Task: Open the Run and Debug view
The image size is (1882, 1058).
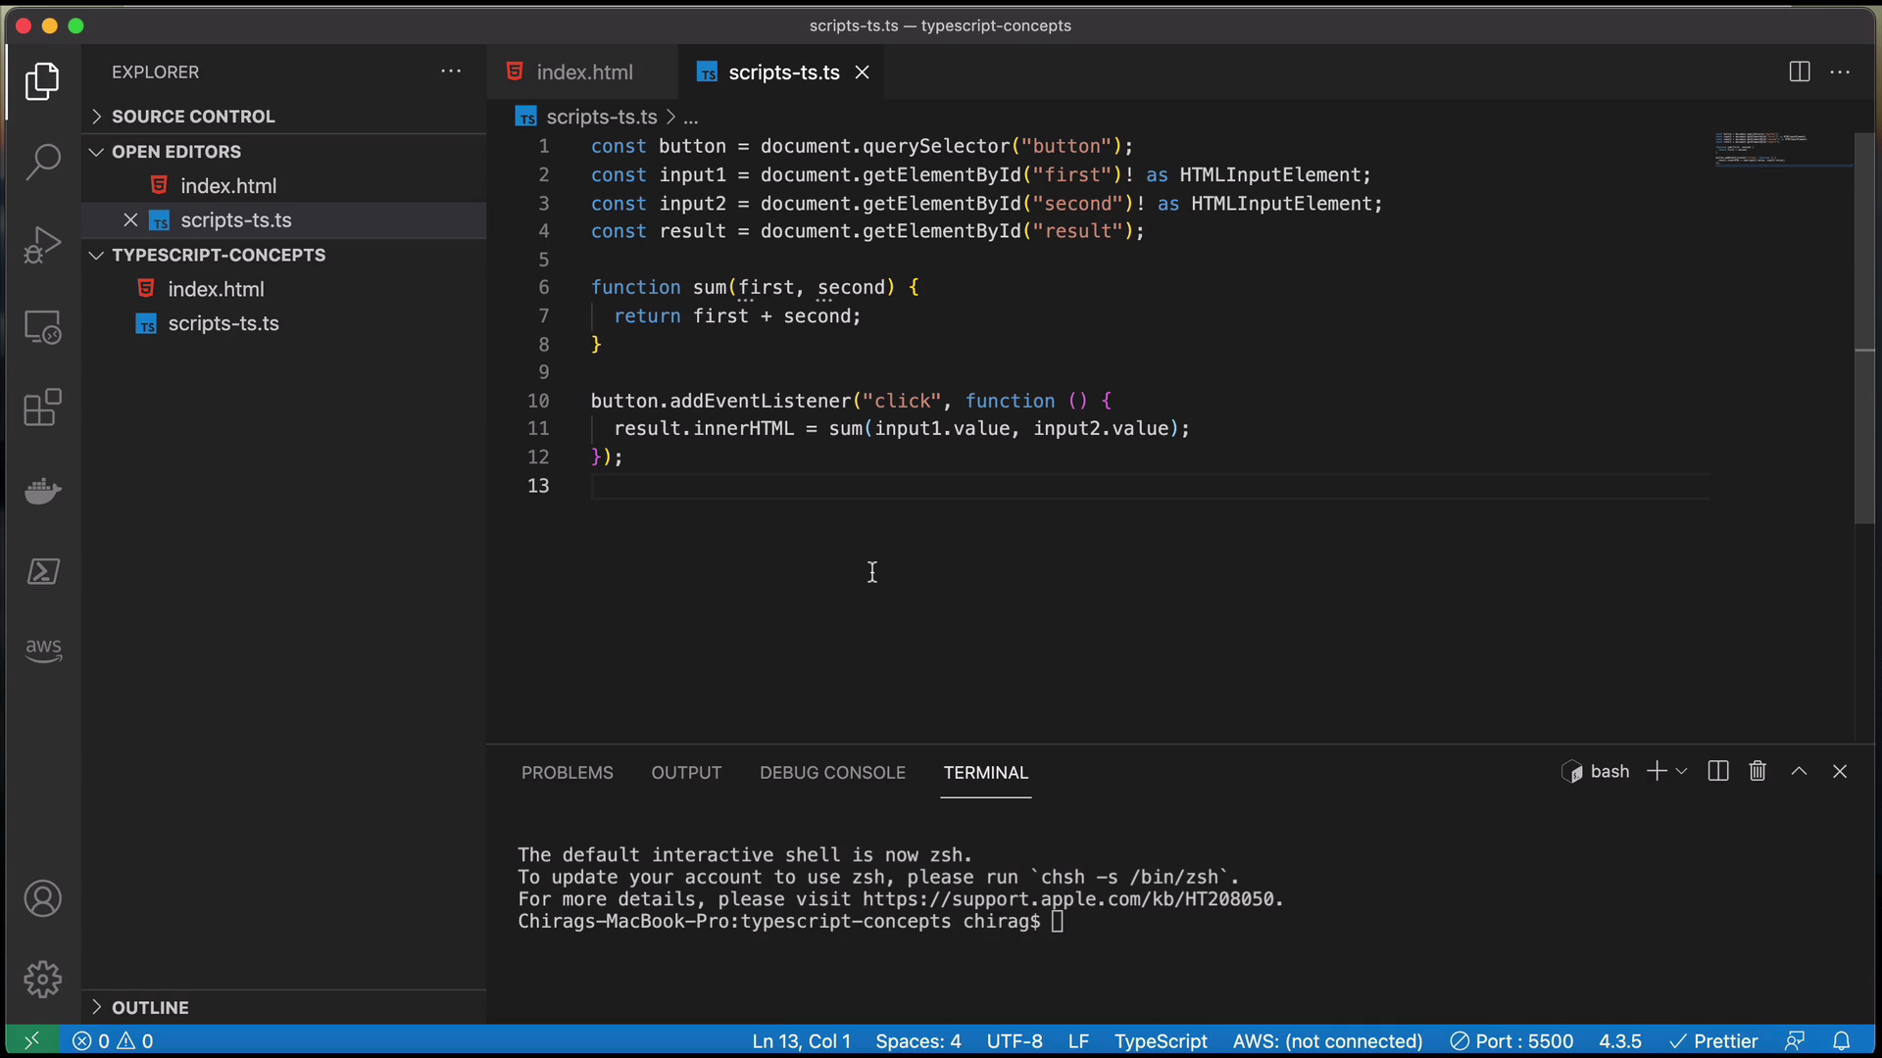Action: [x=42, y=245]
